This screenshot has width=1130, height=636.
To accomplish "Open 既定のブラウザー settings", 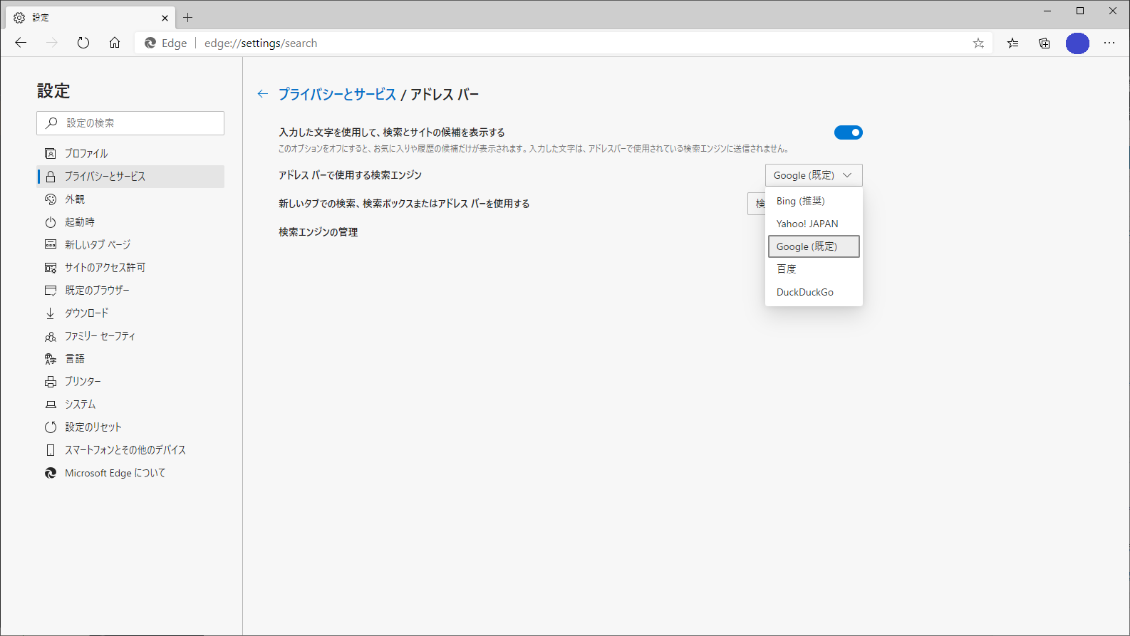I will pyautogui.click(x=130, y=291).
